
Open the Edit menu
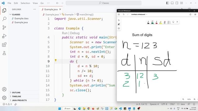pos(16,3)
